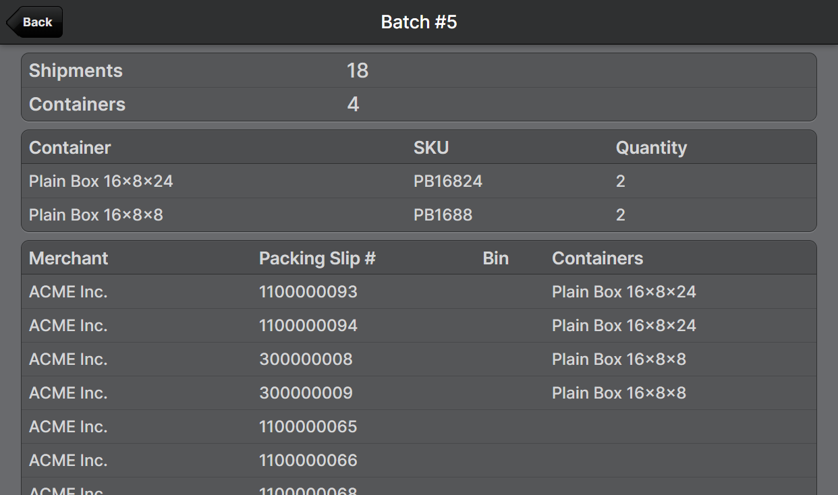Open packing slip 300000009
Image resolution: width=838 pixels, height=495 pixels.
tap(306, 393)
